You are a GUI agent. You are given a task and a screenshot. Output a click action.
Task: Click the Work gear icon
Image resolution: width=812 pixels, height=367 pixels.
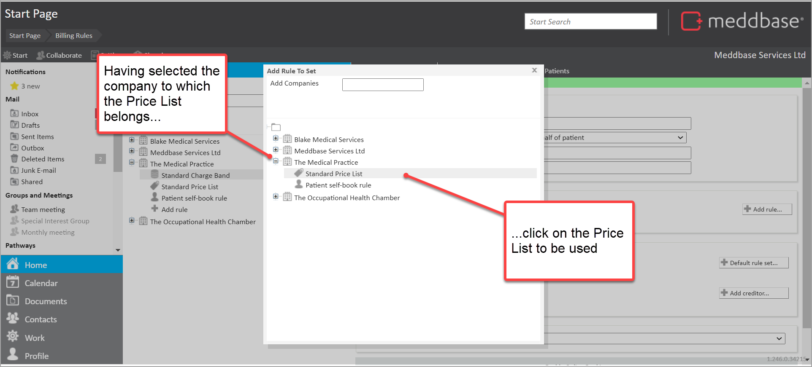pyautogui.click(x=13, y=337)
